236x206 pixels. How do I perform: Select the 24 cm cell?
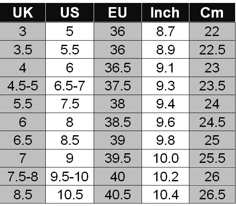click(x=212, y=104)
